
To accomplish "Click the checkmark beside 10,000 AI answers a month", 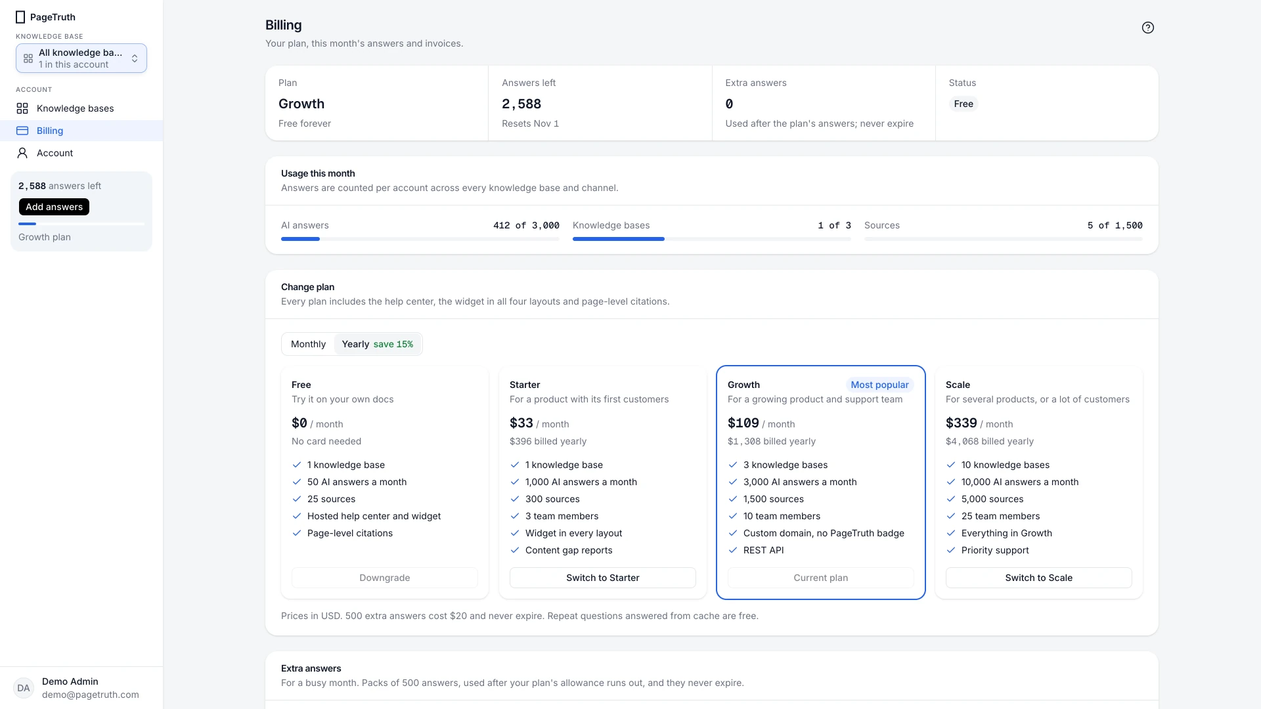I will 951,482.
